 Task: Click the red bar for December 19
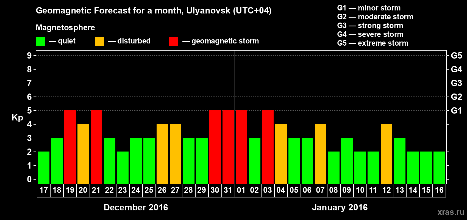click(x=70, y=147)
